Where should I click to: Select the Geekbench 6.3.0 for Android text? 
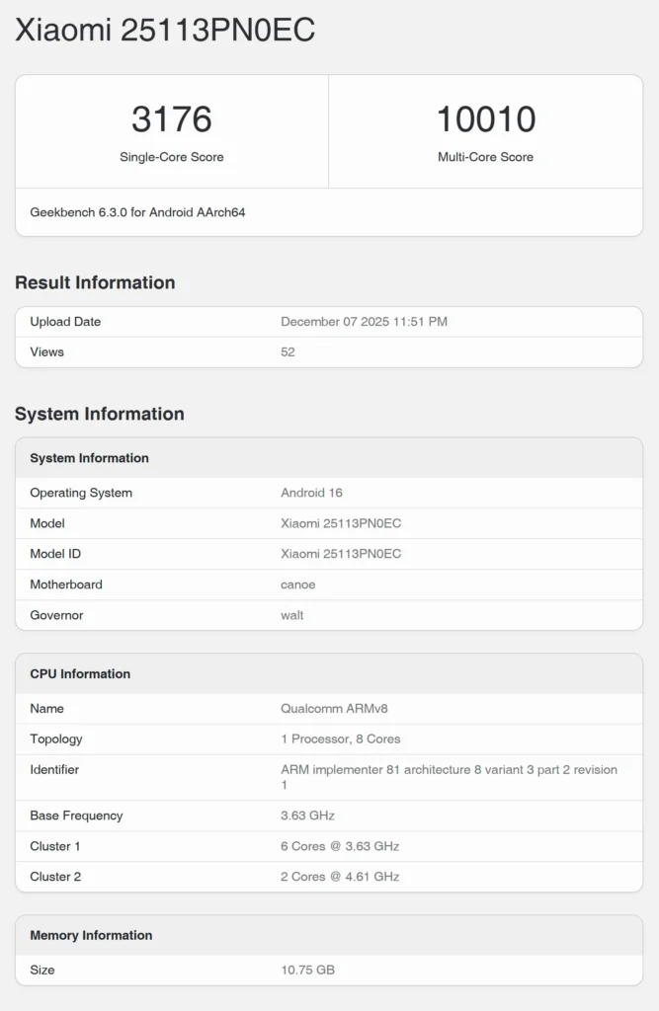coord(137,212)
